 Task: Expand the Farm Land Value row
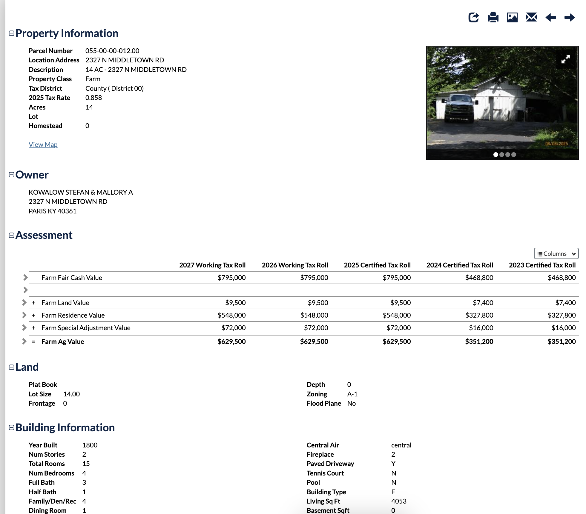(24, 303)
